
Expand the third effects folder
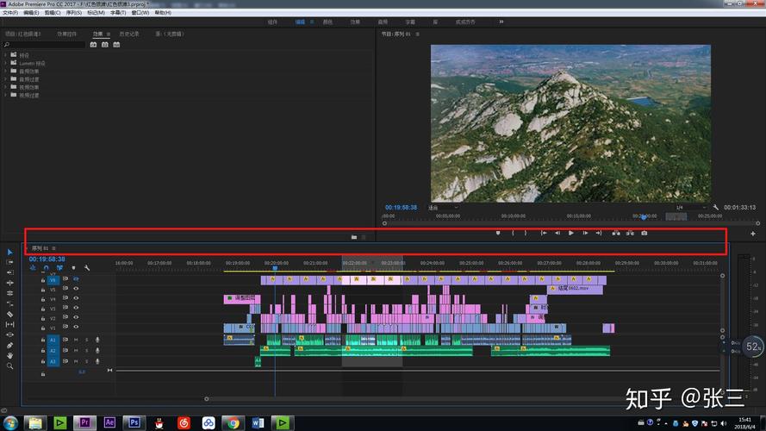(5, 71)
